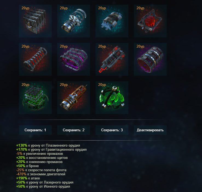Click the copper-brown barrel gun module
Image resolution: width=202 pixels, height=192 pixels.
74,98
